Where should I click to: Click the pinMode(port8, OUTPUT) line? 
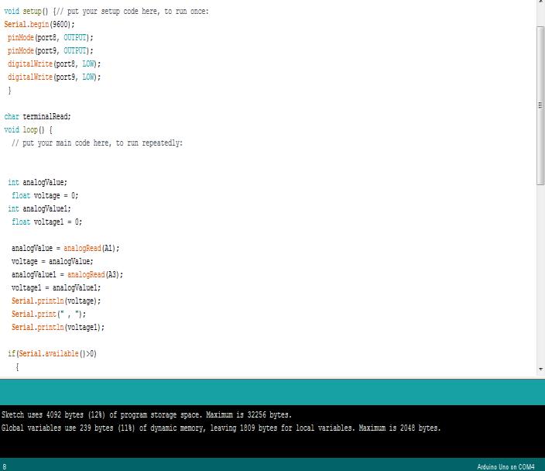coord(50,37)
